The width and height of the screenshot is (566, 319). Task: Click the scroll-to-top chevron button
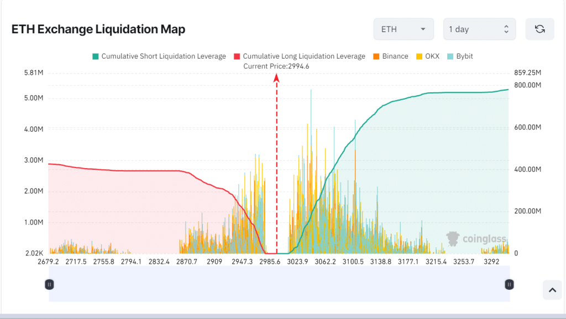(x=552, y=289)
